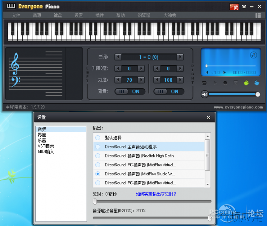Toggle right-hand sustain ON switch
The height and width of the screenshot is (226, 267).
(169, 92)
